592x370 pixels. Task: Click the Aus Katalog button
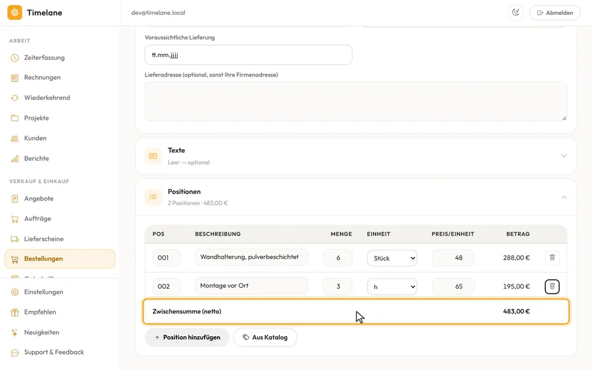(x=265, y=337)
